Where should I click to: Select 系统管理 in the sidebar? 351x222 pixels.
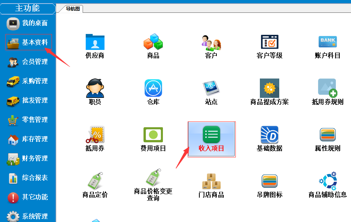pos(27,216)
